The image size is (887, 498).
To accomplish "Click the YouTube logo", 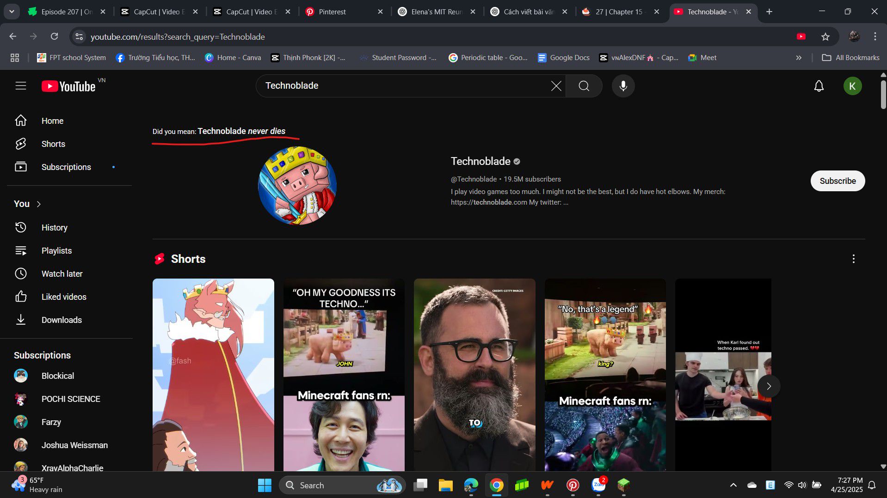I will click(68, 86).
